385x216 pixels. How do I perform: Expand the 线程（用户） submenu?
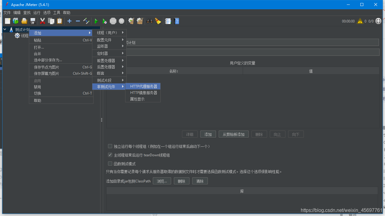tap(109, 33)
